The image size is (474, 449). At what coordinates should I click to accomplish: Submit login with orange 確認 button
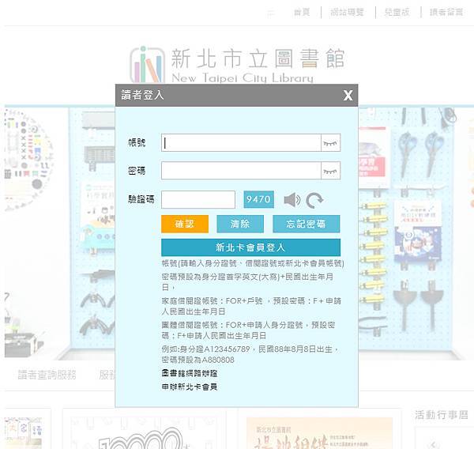point(185,224)
